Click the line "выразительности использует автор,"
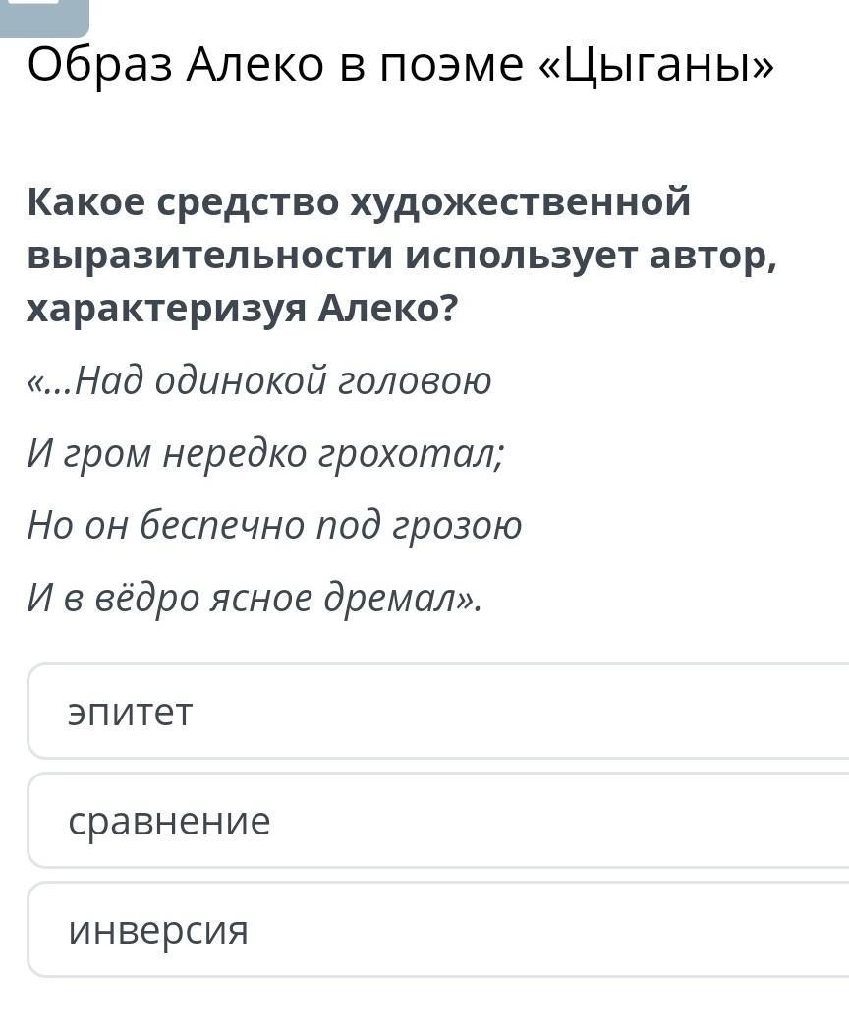The width and height of the screenshot is (849, 1035). point(403,257)
